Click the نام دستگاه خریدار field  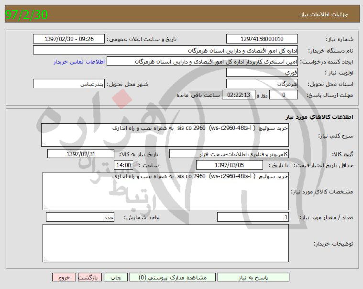click(165, 50)
